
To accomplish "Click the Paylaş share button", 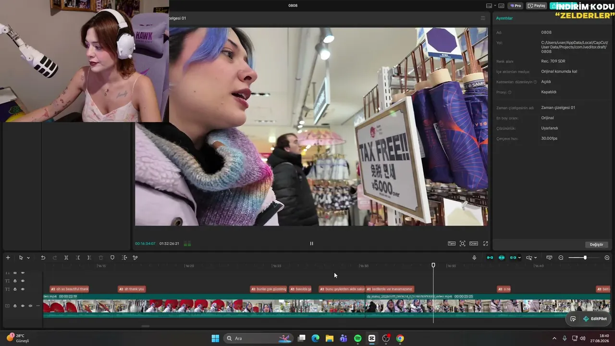I will [x=537, y=6].
